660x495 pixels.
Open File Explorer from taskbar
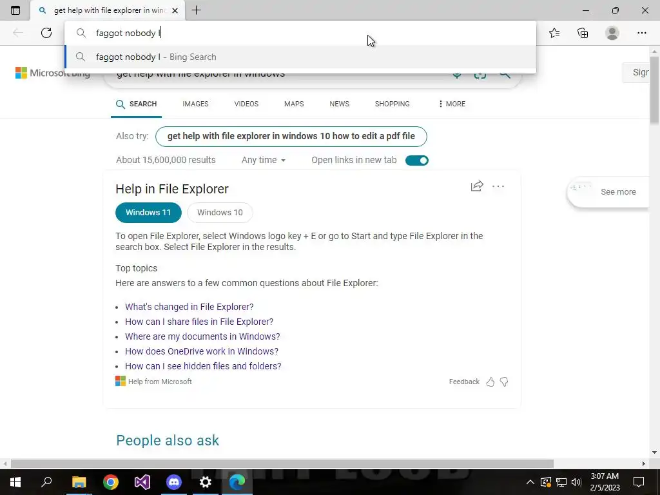click(x=79, y=482)
